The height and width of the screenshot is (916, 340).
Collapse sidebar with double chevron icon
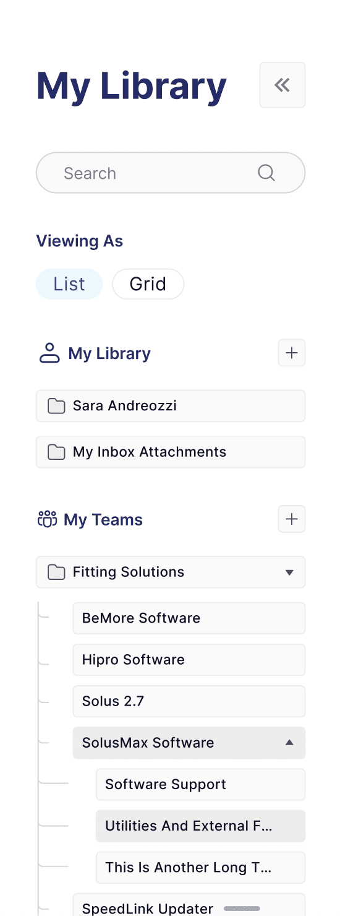pos(283,85)
